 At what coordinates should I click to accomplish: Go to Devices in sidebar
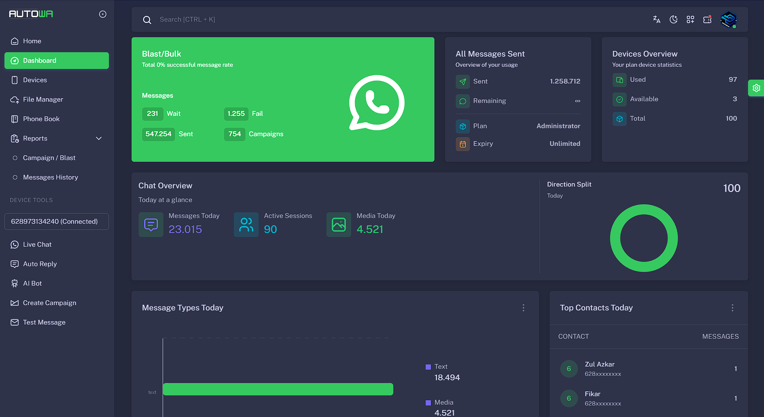[x=35, y=80]
